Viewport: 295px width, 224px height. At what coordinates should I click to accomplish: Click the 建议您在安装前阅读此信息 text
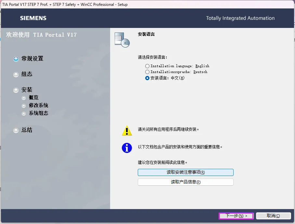pyautogui.click(x=162, y=162)
